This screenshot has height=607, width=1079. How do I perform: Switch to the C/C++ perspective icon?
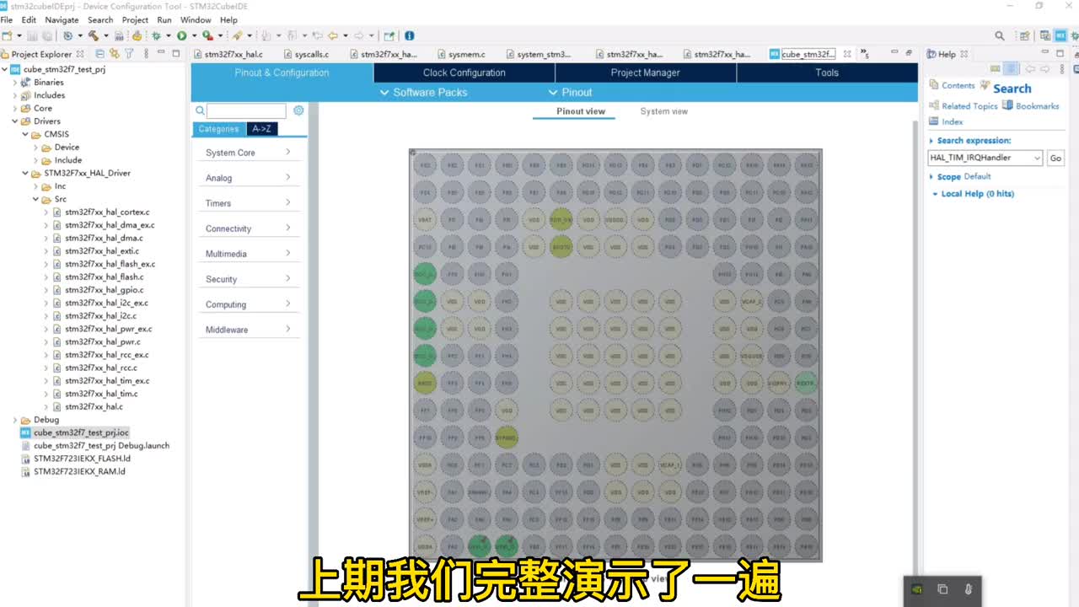coord(1045,35)
